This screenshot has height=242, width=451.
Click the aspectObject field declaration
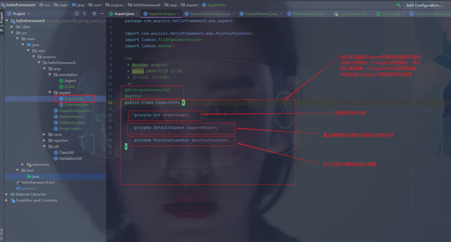[x=176, y=127]
